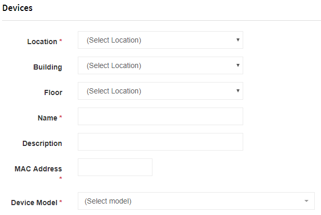Screen dimensions: 321x215
Task: Click the Floor field label
Action: [53, 92]
